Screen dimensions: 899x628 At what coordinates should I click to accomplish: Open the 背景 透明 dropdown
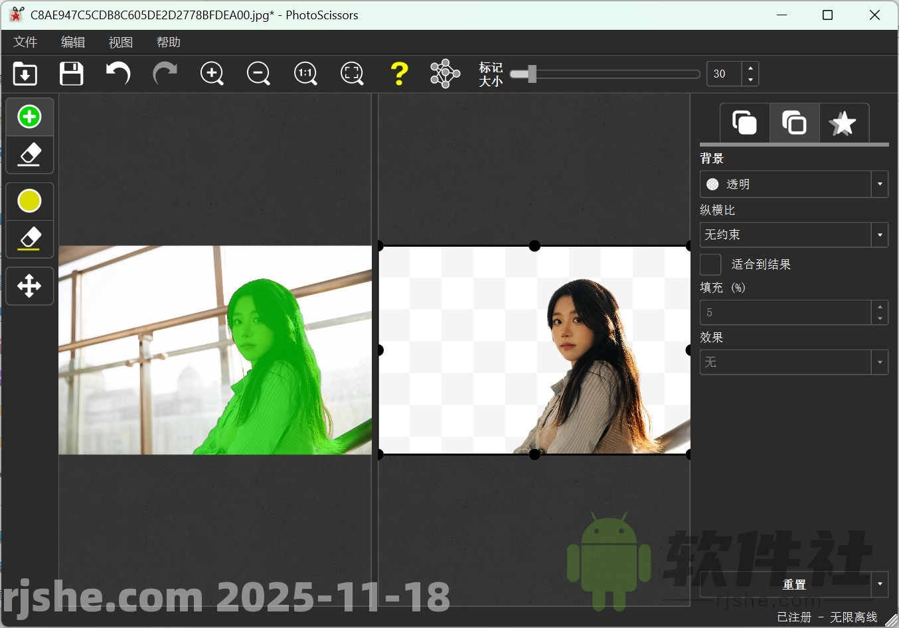click(880, 184)
